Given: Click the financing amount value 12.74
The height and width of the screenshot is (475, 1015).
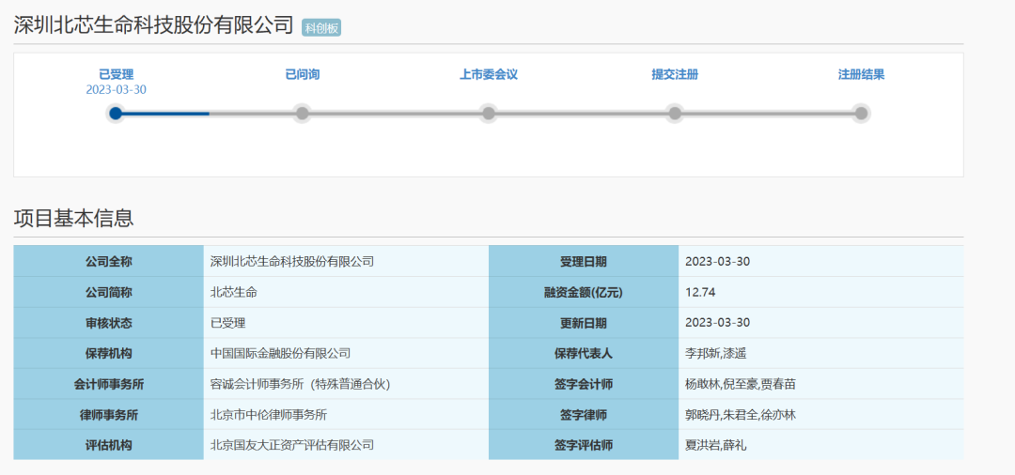Looking at the screenshot, I should (700, 292).
